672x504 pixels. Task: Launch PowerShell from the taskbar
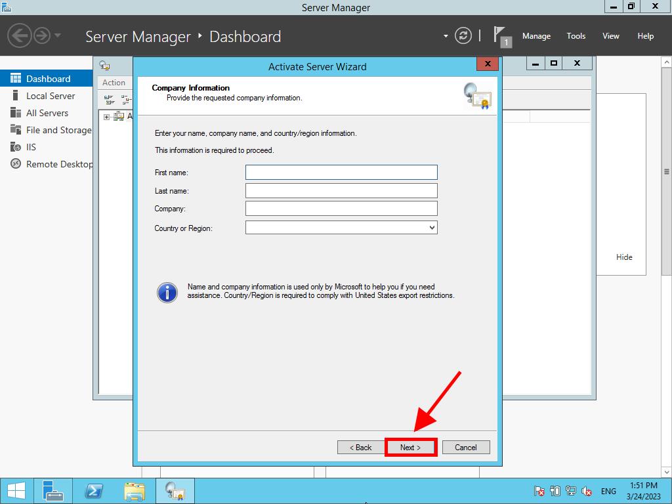[94, 491]
